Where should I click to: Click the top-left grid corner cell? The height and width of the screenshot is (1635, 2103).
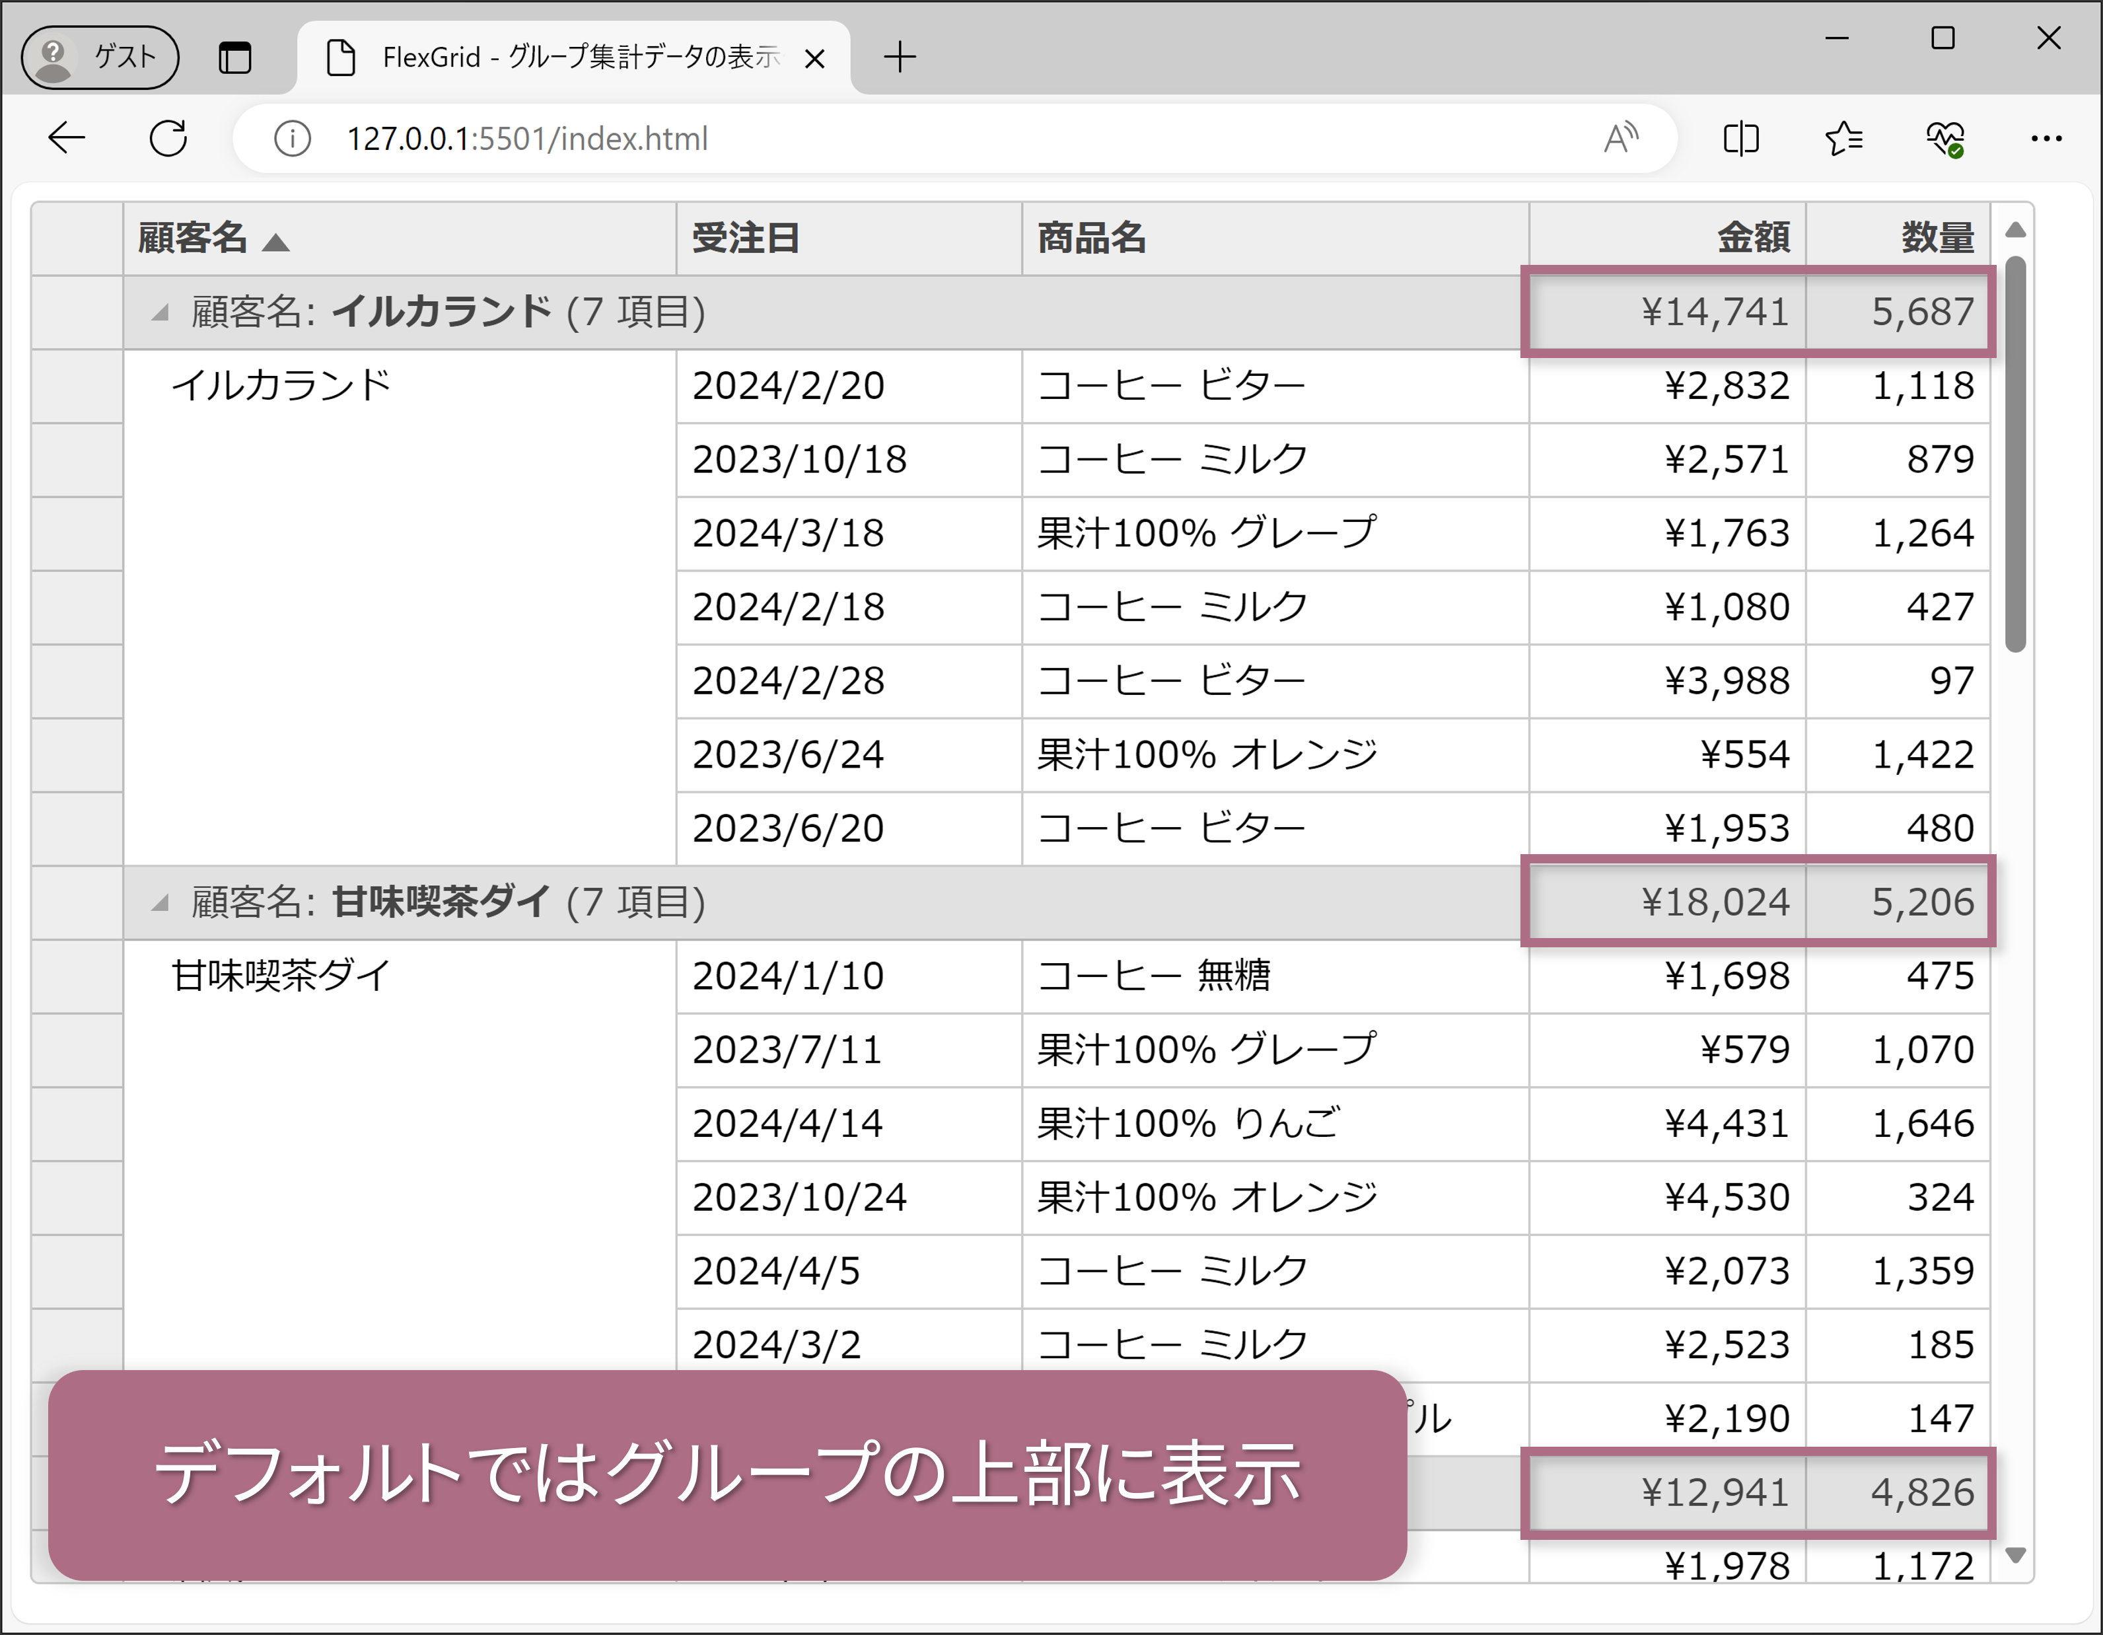(x=77, y=238)
